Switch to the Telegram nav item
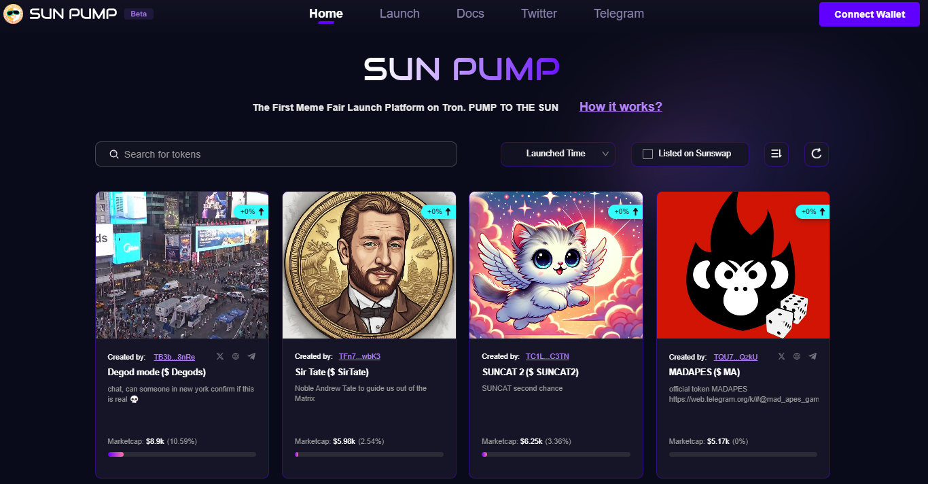This screenshot has width=928, height=484. pyautogui.click(x=618, y=14)
